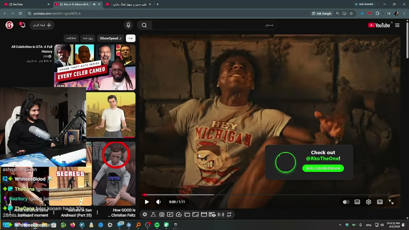The image size is (409, 230).
Task: Click the page scrollbar up arrow
Action: (407, 21)
